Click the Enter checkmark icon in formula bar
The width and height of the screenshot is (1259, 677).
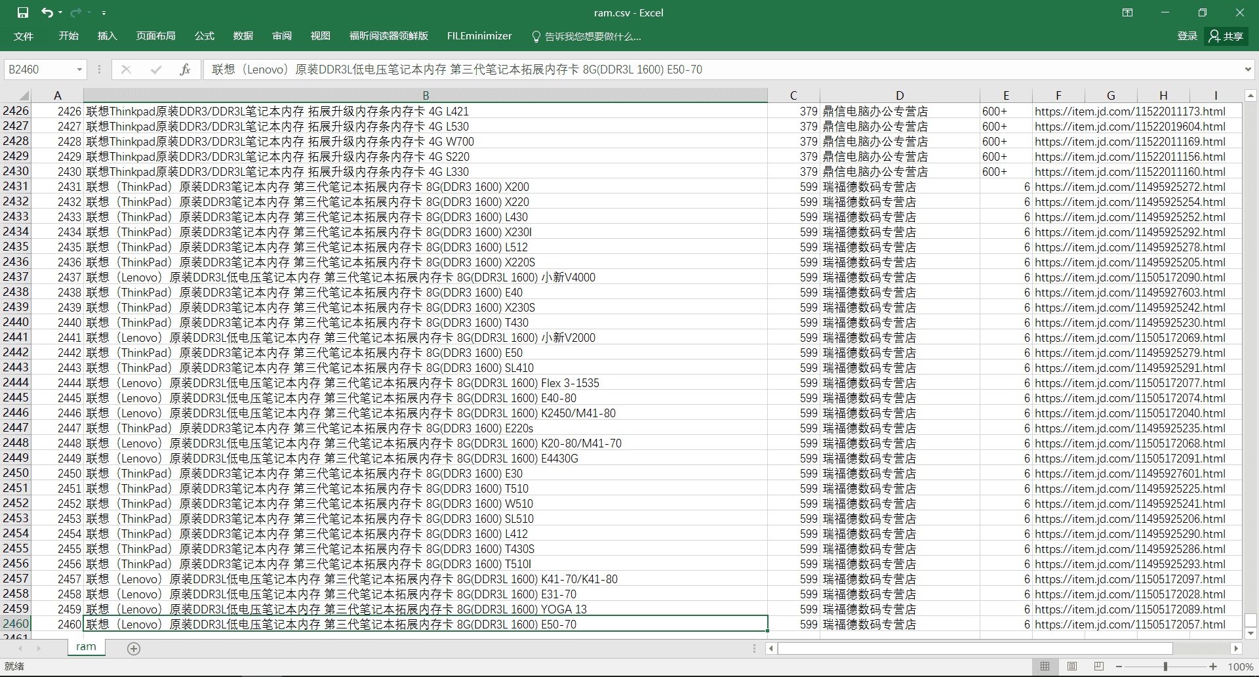tap(156, 70)
